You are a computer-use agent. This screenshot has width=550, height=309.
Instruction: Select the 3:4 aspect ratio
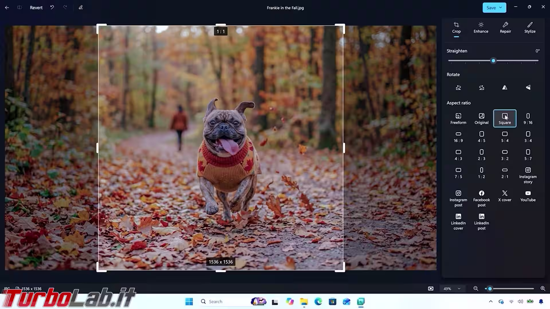pyautogui.click(x=528, y=136)
